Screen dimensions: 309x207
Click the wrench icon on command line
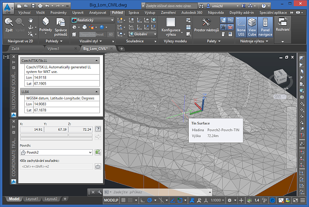[99, 192]
